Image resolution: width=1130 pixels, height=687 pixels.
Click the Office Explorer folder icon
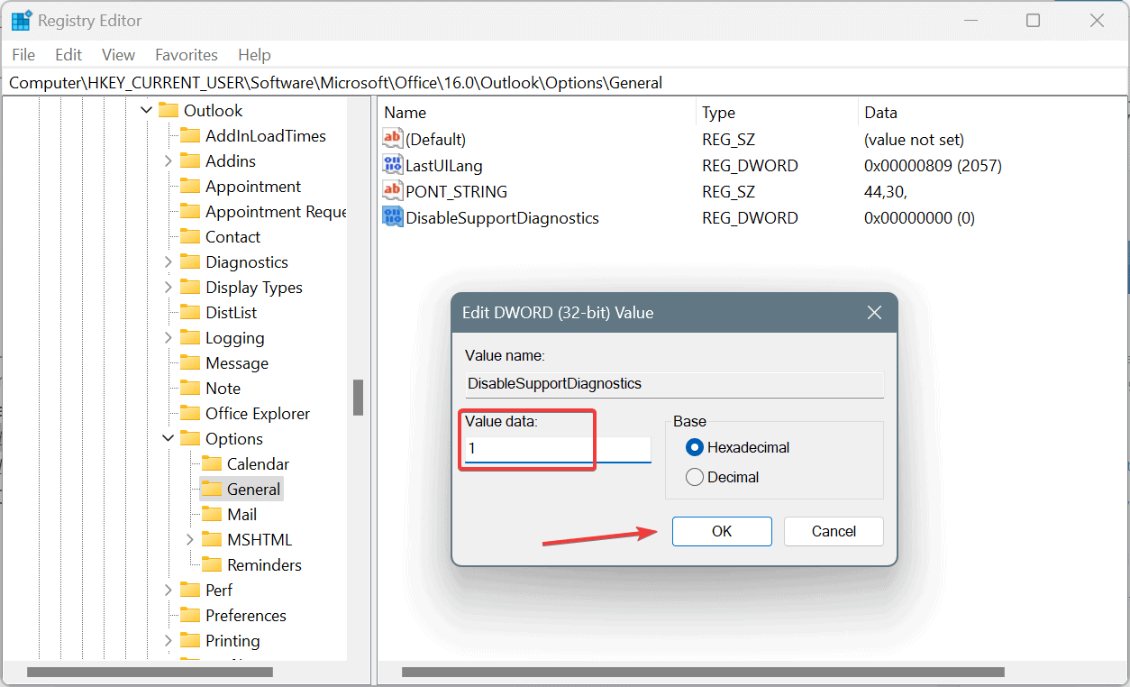[190, 413]
